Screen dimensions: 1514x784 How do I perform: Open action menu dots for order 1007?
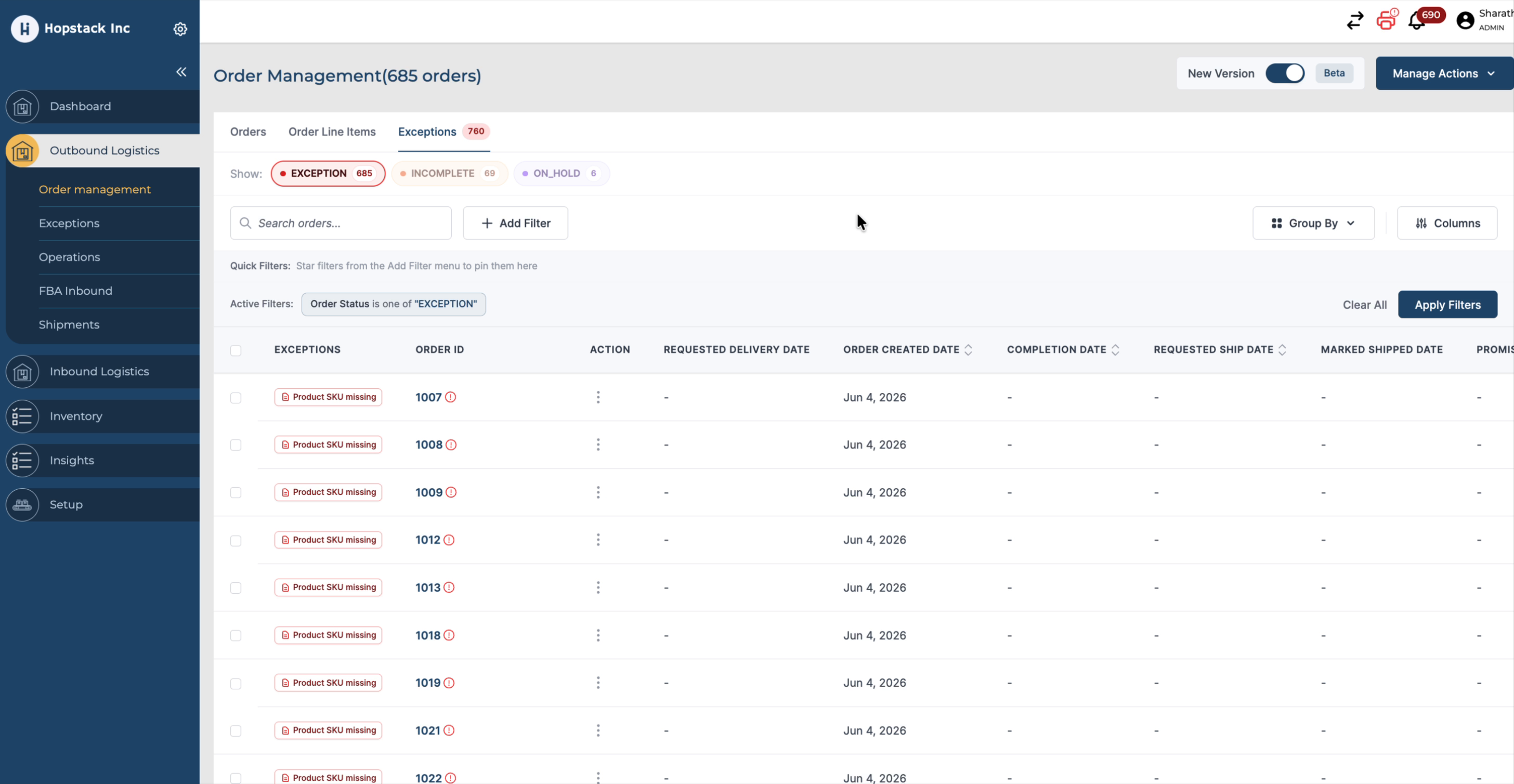[x=598, y=397]
